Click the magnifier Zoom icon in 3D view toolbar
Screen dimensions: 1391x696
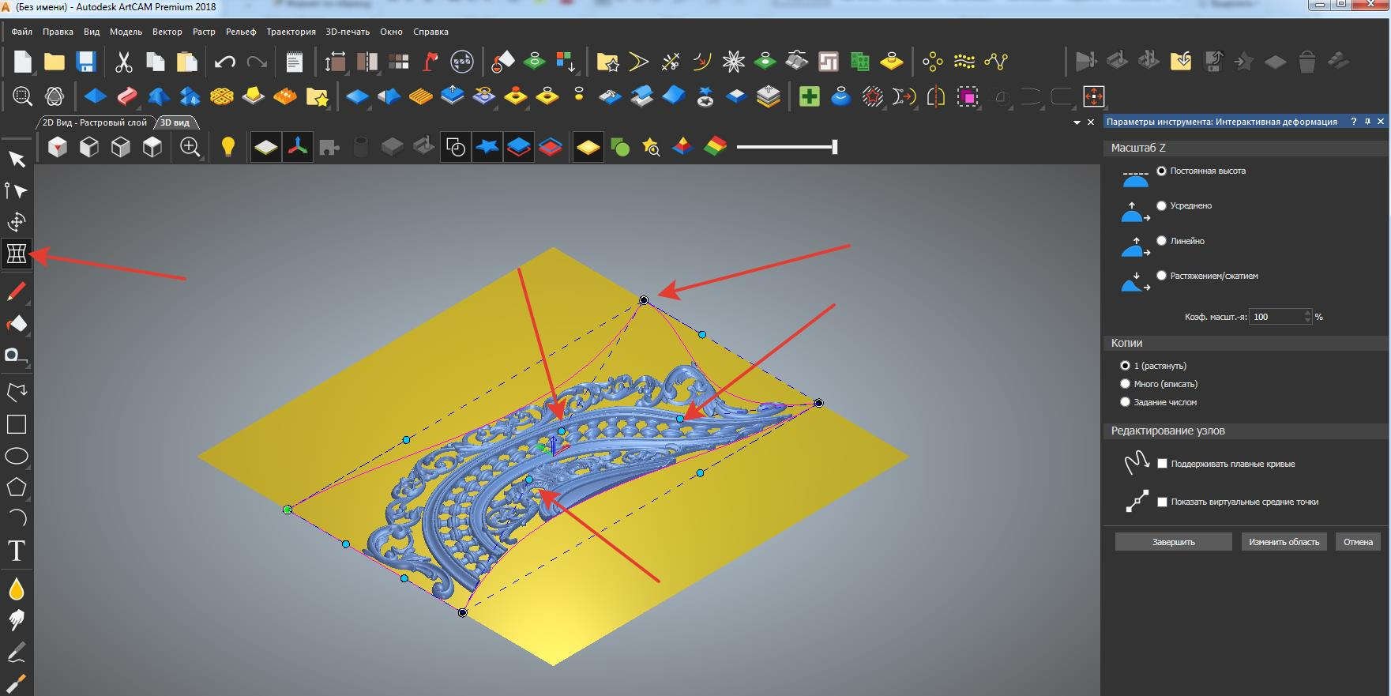pyautogui.click(x=190, y=147)
